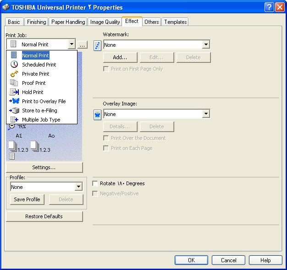Click the first 1.2.3 stacked pages icon
The height and width of the screenshot is (270, 287).
click(13, 146)
